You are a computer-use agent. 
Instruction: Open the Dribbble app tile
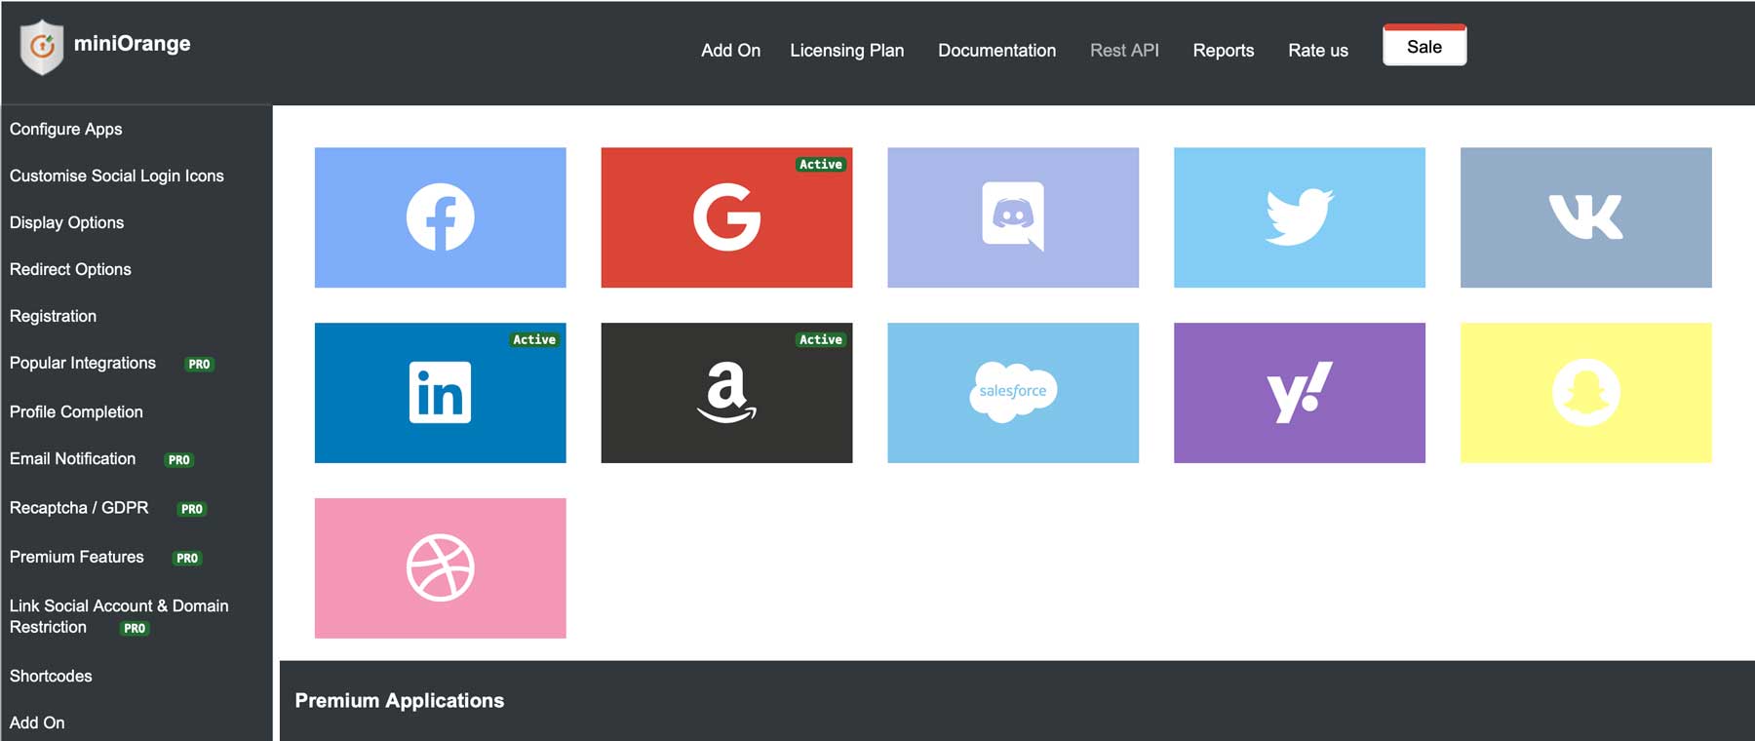pyautogui.click(x=440, y=568)
